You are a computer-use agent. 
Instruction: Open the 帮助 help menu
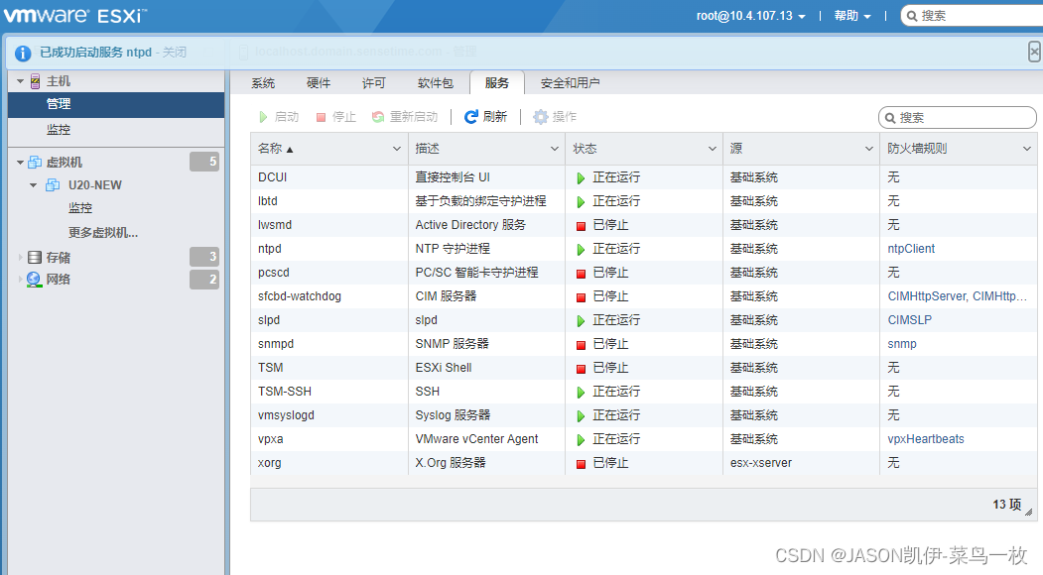(852, 15)
